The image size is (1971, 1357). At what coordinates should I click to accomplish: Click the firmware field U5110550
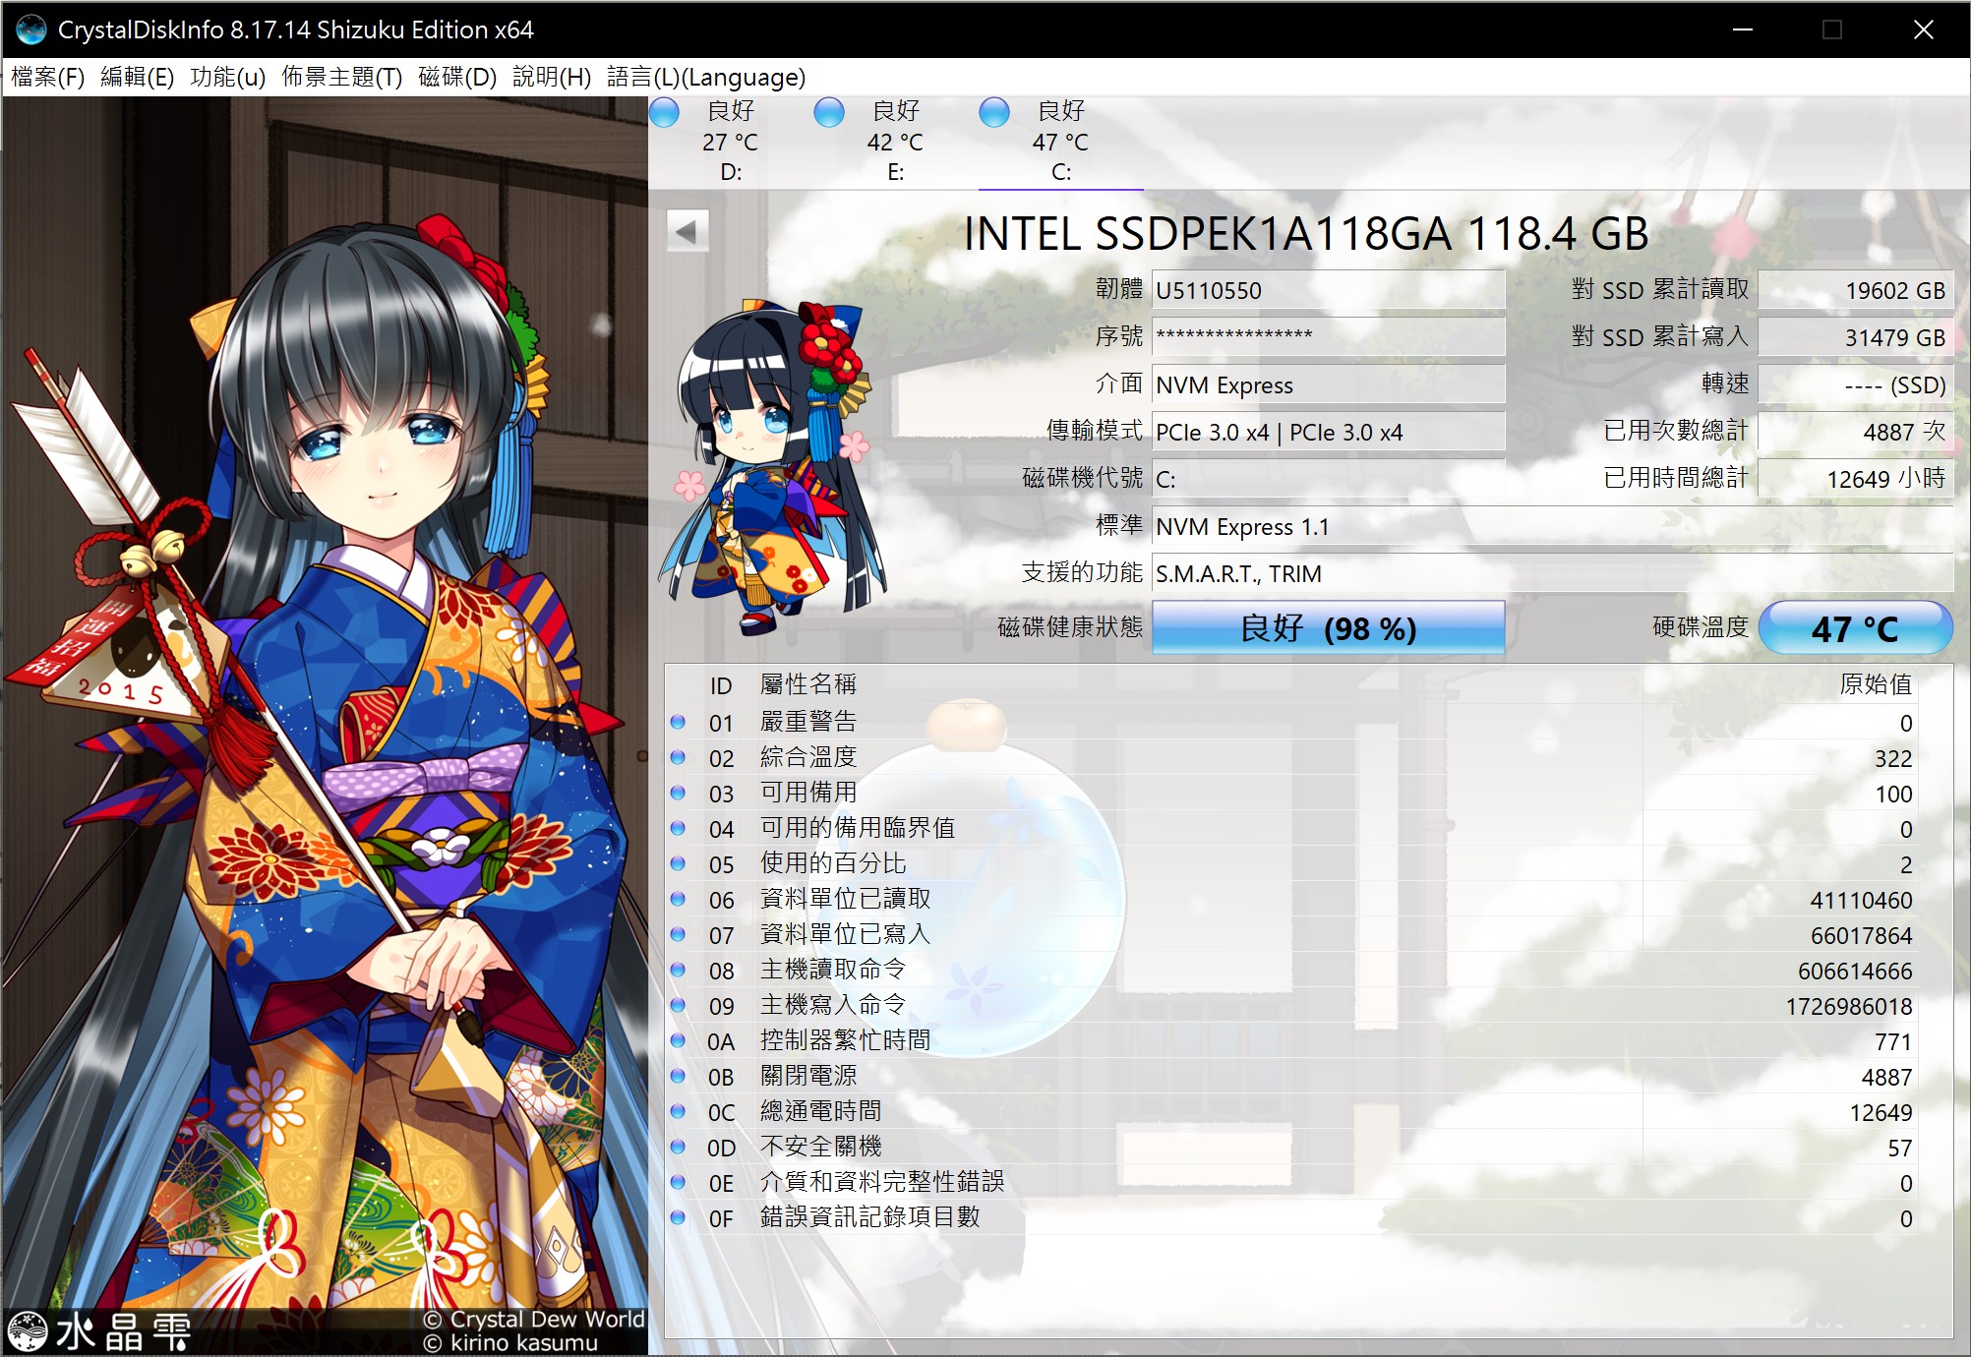1328,290
